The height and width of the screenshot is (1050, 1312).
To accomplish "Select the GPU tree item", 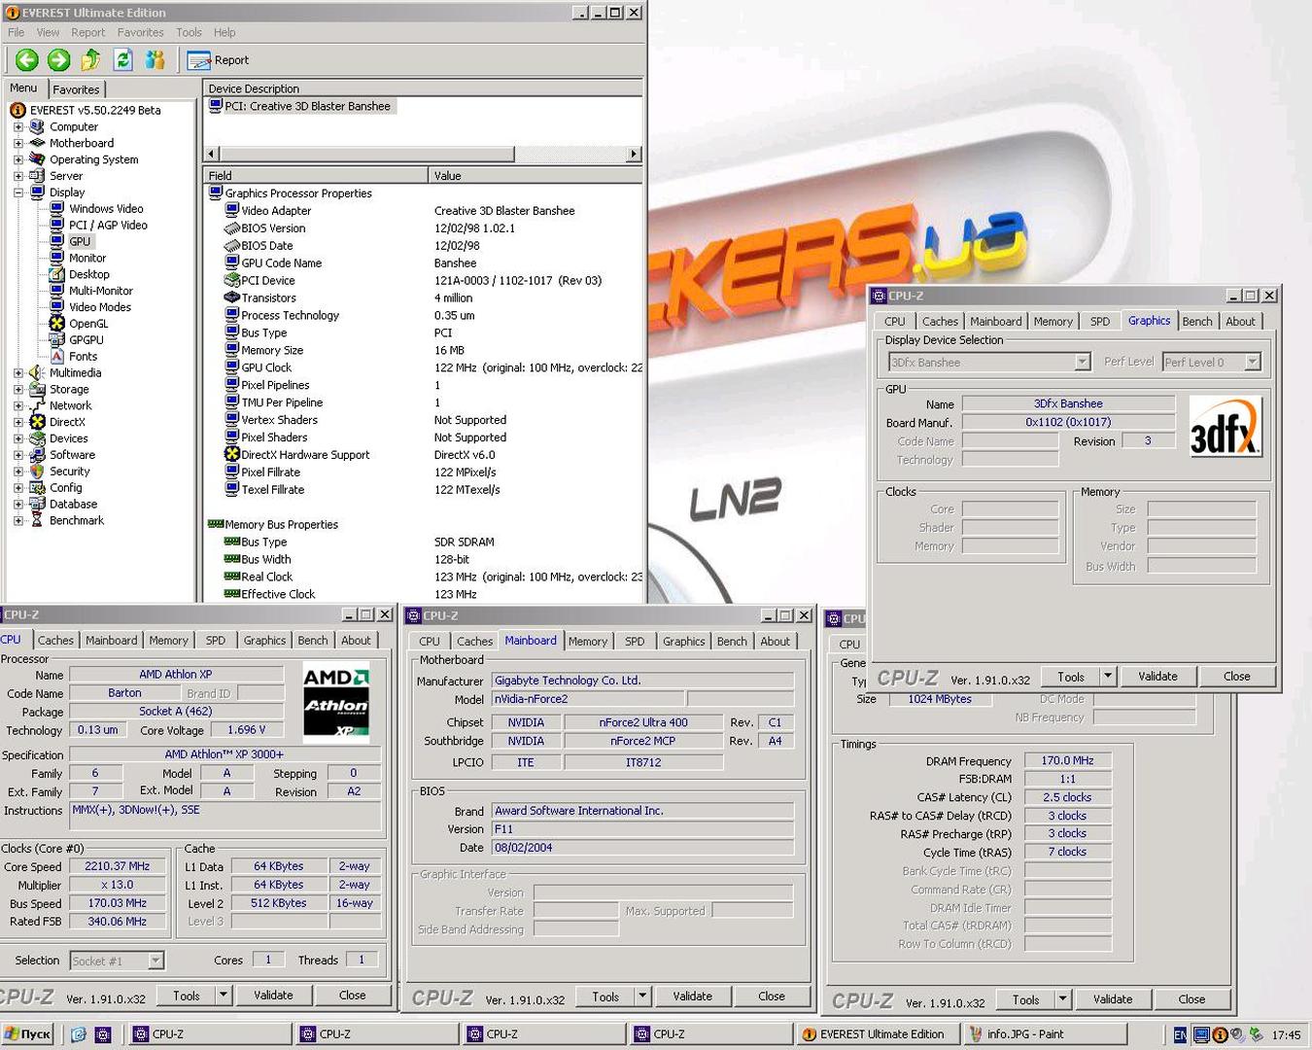I will pyautogui.click(x=80, y=242).
